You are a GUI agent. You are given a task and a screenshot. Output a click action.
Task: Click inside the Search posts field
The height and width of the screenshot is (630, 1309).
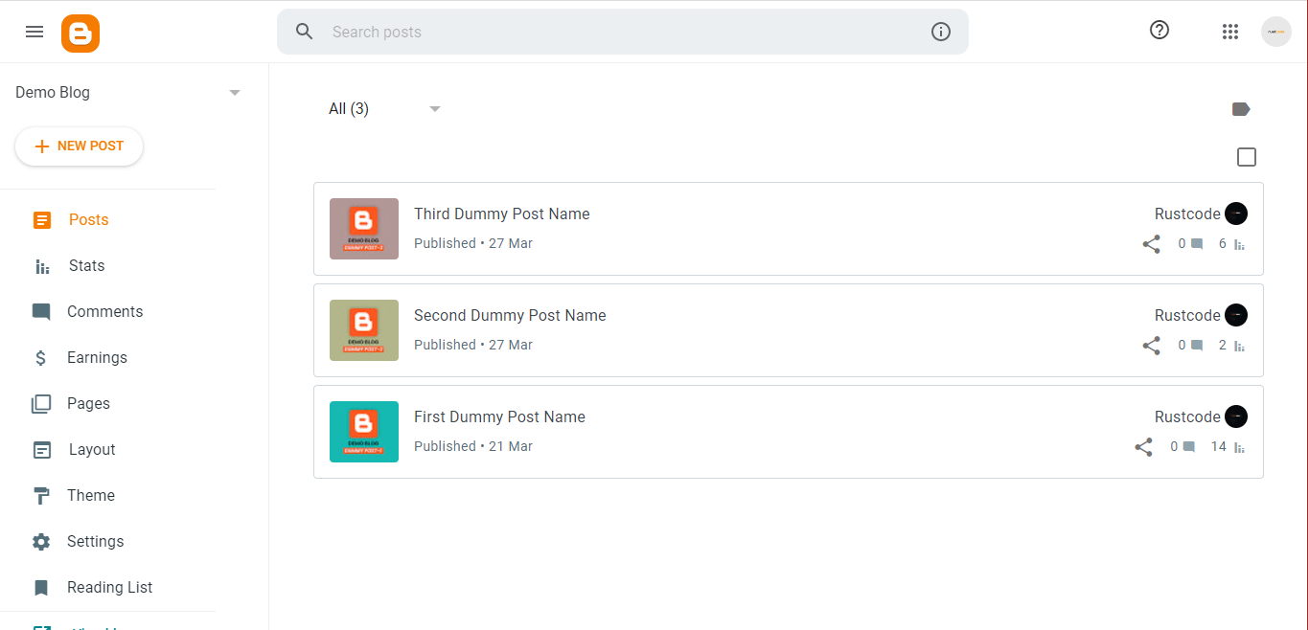(x=575, y=32)
